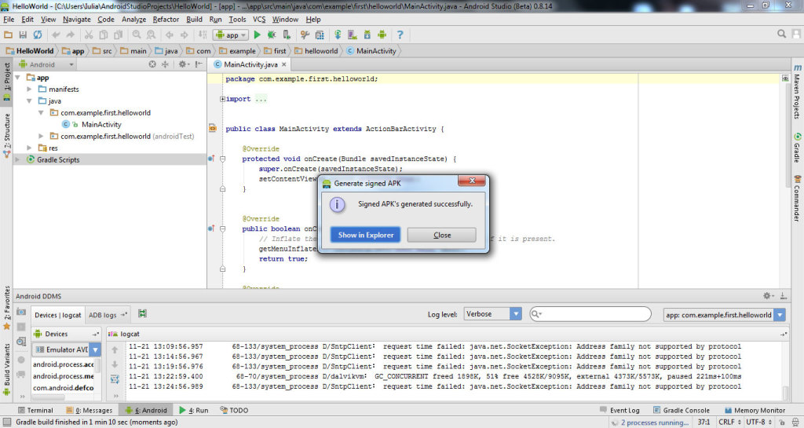
Task: Toggle soft-wrap icon in logcat gutter
Action: pyautogui.click(x=115, y=379)
